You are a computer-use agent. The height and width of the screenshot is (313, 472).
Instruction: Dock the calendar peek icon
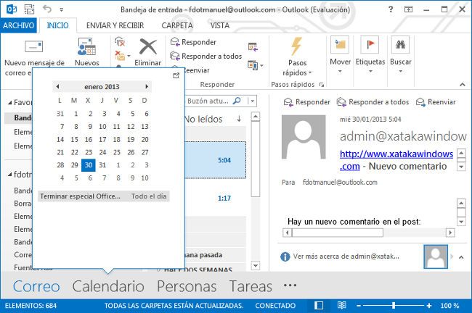(176, 75)
